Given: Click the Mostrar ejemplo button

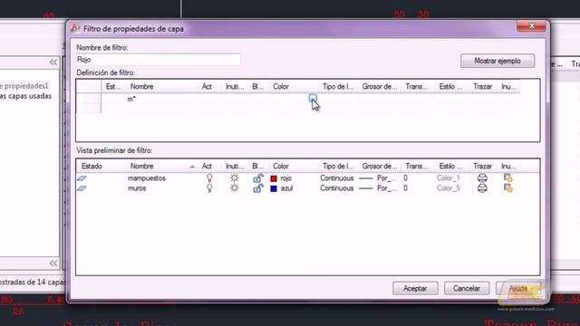Looking at the screenshot, I should [498, 61].
